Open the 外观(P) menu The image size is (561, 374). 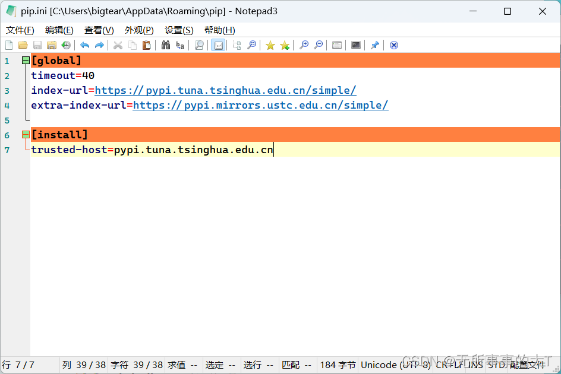click(x=139, y=30)
